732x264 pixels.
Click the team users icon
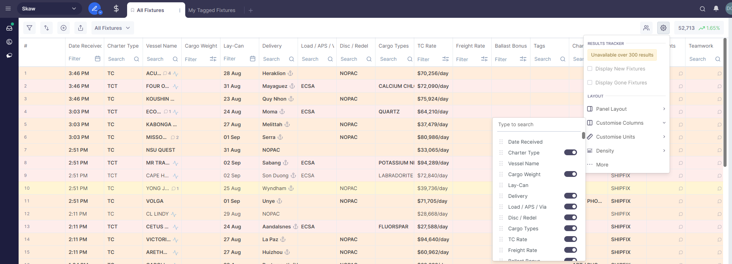coord(646,28)
